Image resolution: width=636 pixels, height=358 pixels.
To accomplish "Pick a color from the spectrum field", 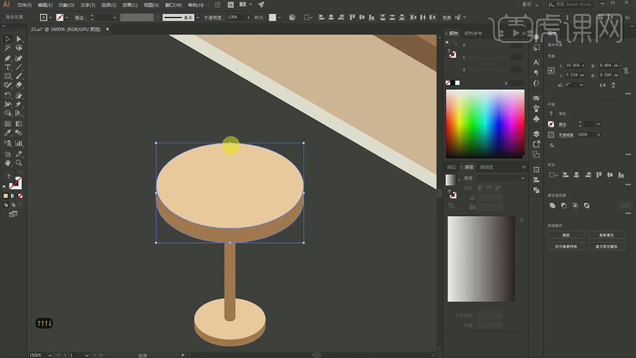I will click(x=485, y=123).
